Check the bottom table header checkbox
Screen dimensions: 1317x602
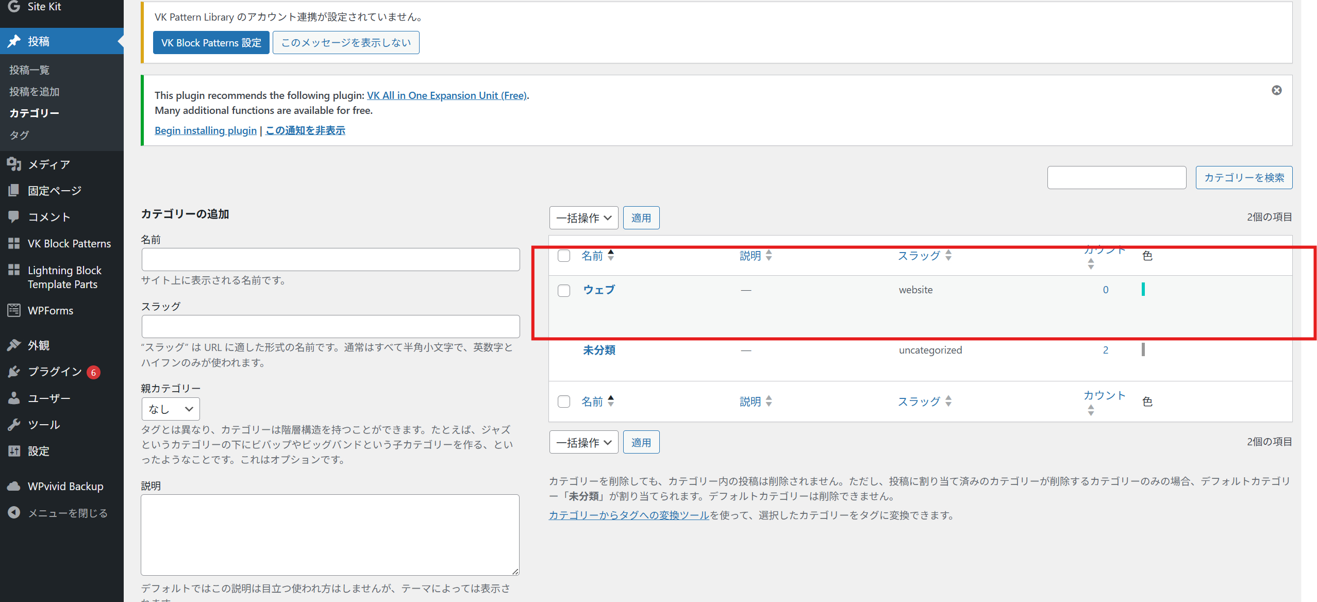point(563,401)
